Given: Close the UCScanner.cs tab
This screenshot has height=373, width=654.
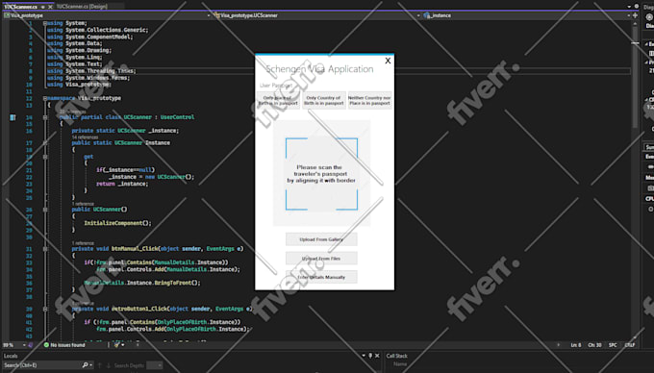Looking at the screenshot, I should tap(50, 7).
